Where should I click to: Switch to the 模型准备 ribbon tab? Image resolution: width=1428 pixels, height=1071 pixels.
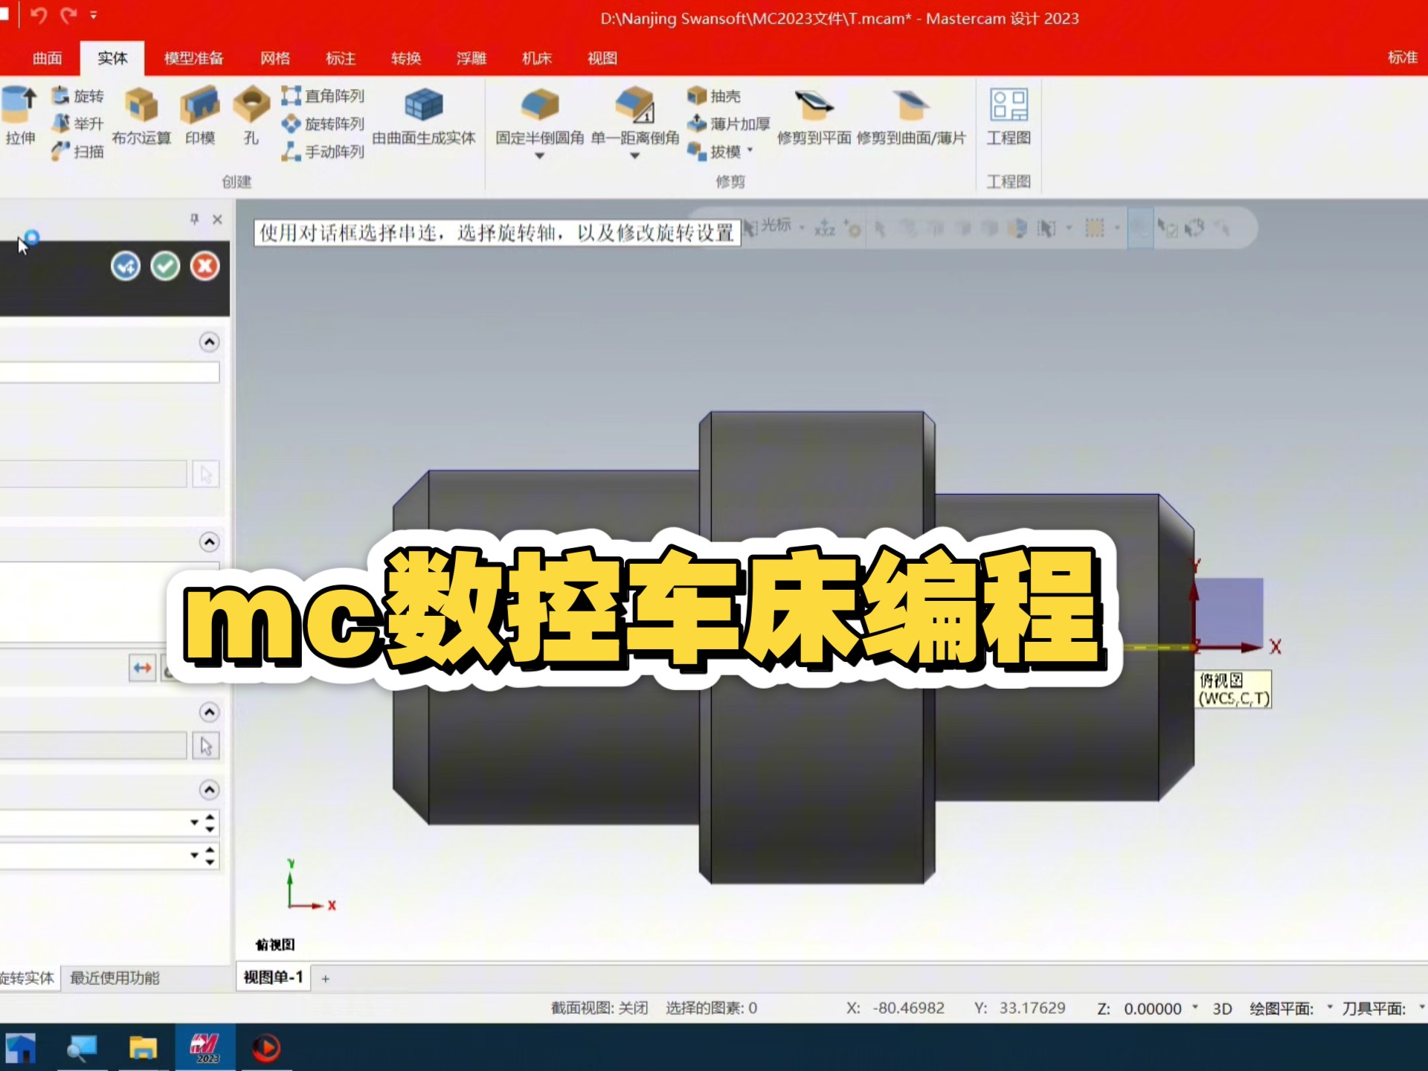[x=193, y=58]
